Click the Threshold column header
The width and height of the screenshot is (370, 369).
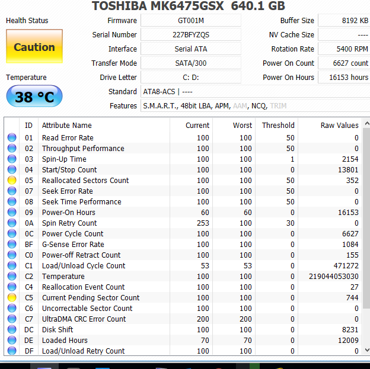point(276,125)
